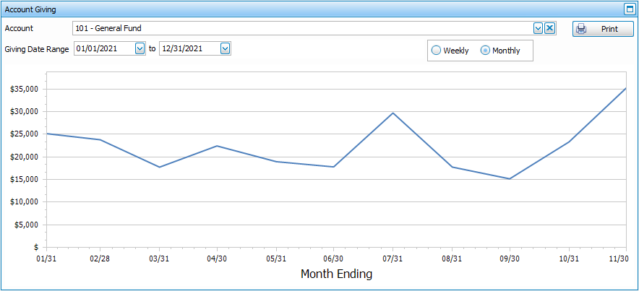
Task: Click into the 01/01/2021 start date field
Action: 103,48
